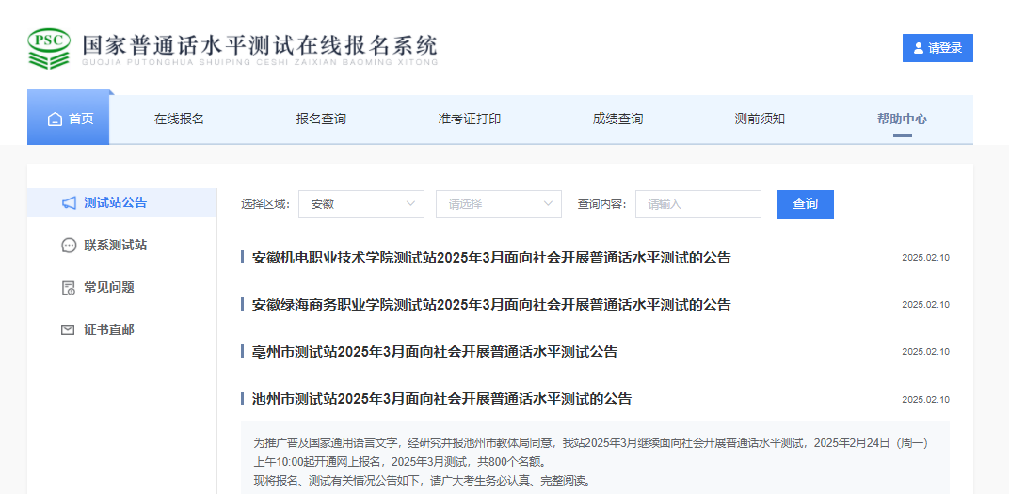Click the document icon beside 常见问题

coord(68,288)
